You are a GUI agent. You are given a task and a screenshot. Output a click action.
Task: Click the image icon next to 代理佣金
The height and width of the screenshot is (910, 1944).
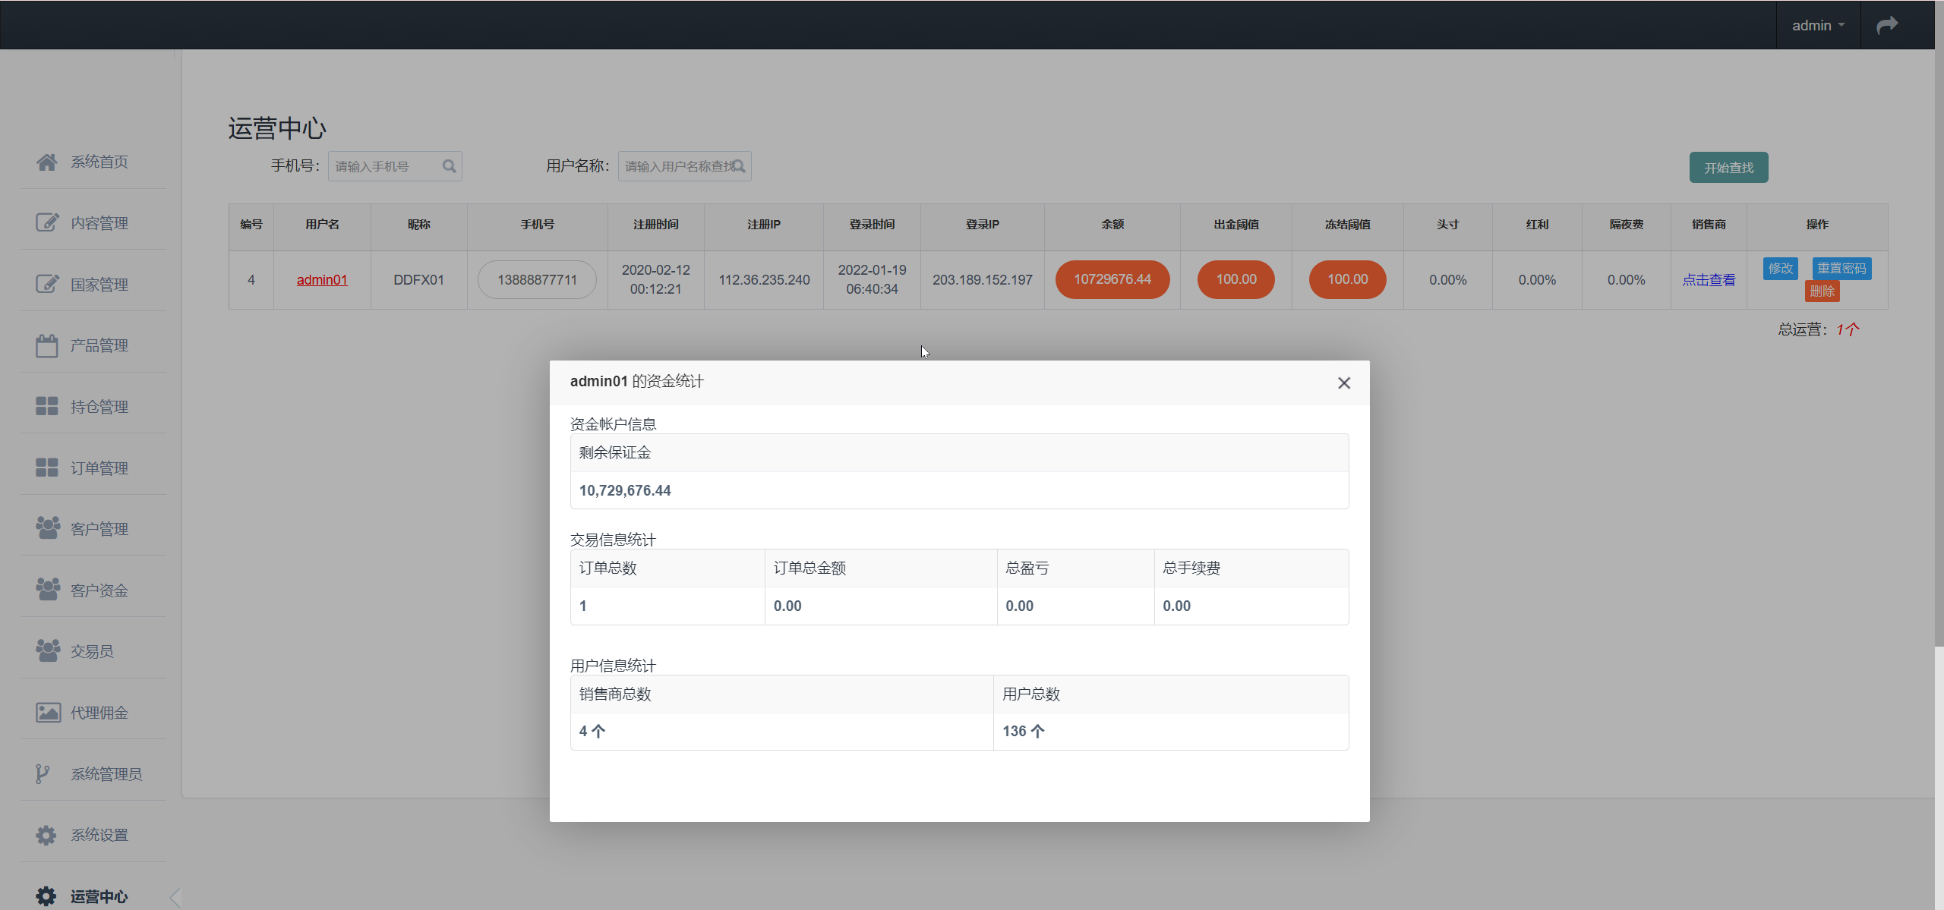(x=47, y=712)
